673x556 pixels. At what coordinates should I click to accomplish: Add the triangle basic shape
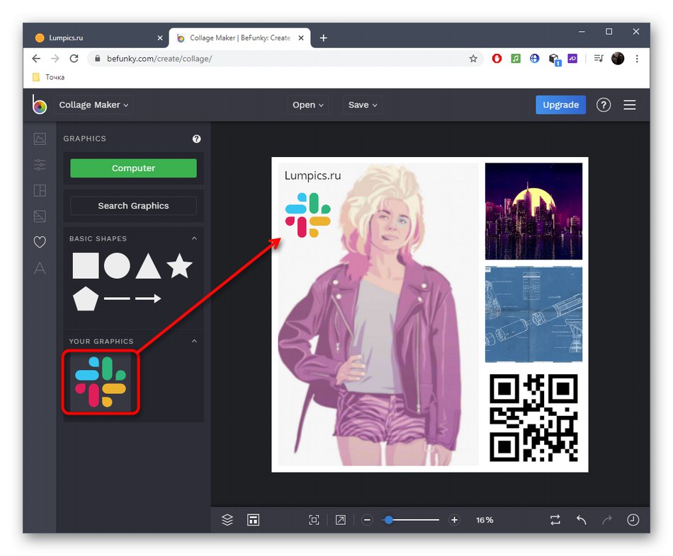148,266
